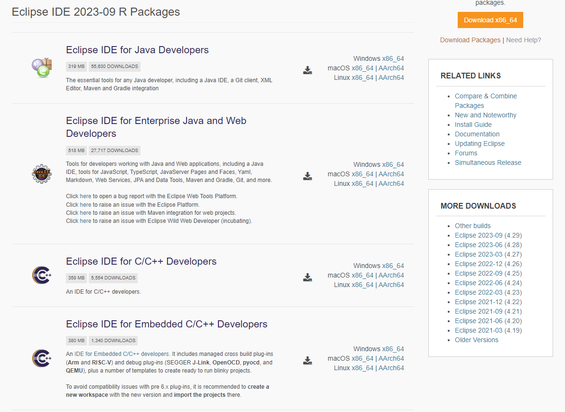Screen dimensions: 565x412
Task: Open Eclipse 2022-12 (4.26) downloads
Action: click(x=488, y=264)
